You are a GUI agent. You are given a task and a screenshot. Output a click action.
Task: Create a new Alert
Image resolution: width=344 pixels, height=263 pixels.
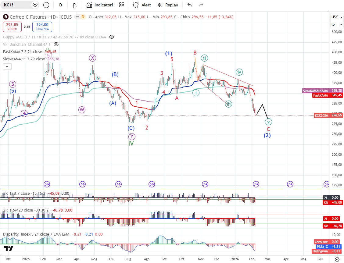142,5
